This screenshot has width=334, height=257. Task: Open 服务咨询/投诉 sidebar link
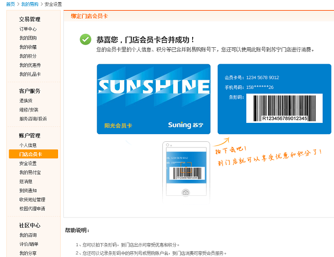pyautogui.click(x=33, y=119)
